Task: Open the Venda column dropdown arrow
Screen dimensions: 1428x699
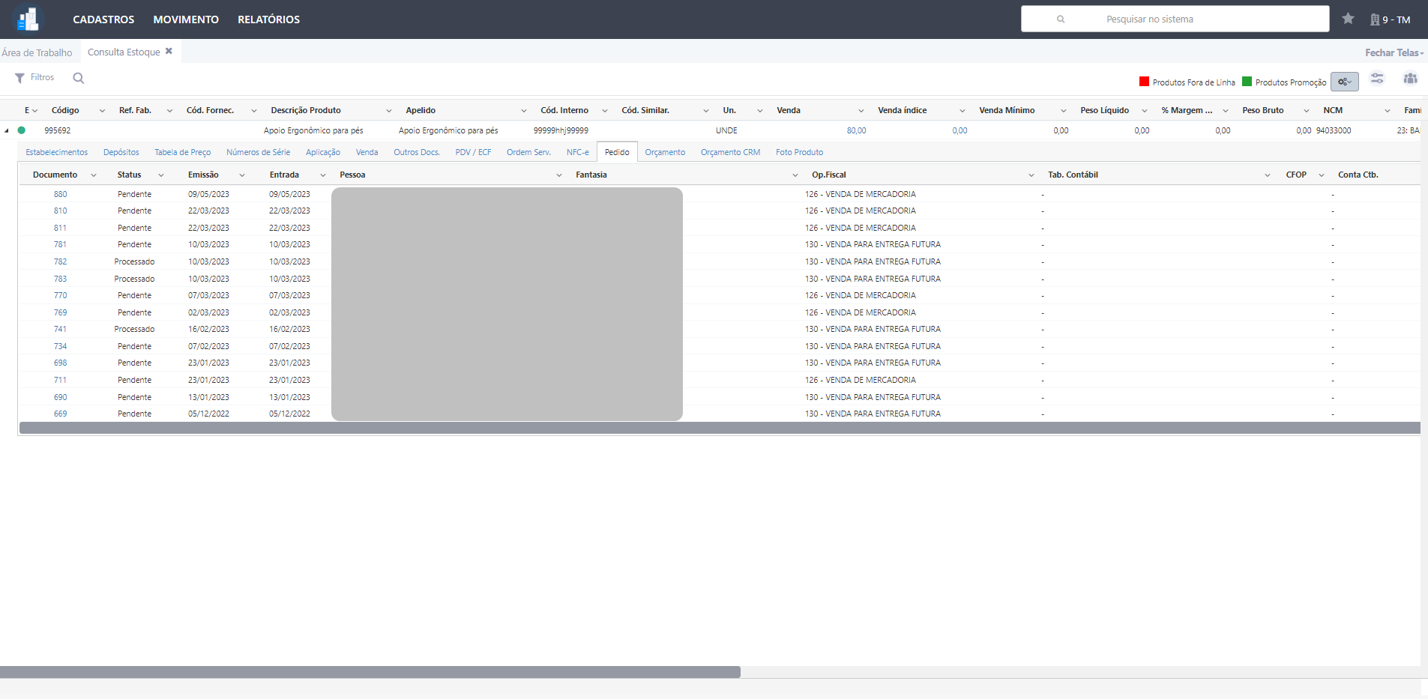Action: point(861,111)
